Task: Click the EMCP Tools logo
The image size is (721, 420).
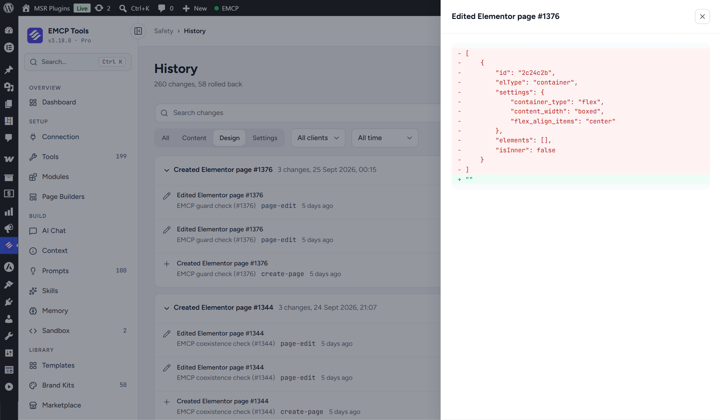Action: click(x=35, y=35)
